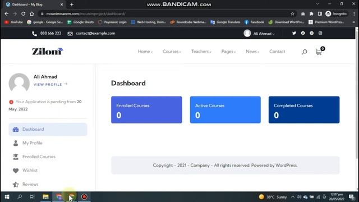Screen dimensions: 359x202
Task: Click the Dashboard gauge icon in sidebar
Action: coord(16,130)
